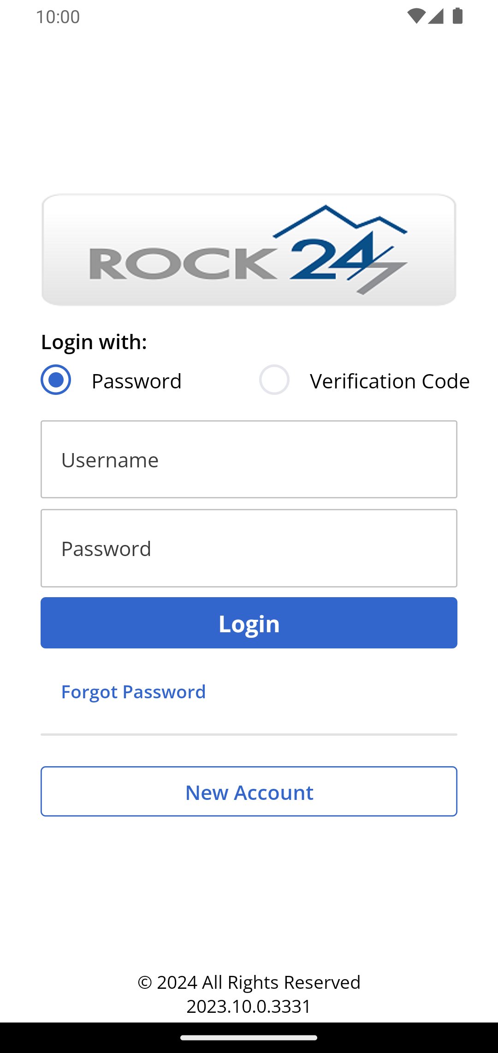Select the Password radio button
The height and width of the screenshot is (1053, 498).
click(x=56, y=380)
